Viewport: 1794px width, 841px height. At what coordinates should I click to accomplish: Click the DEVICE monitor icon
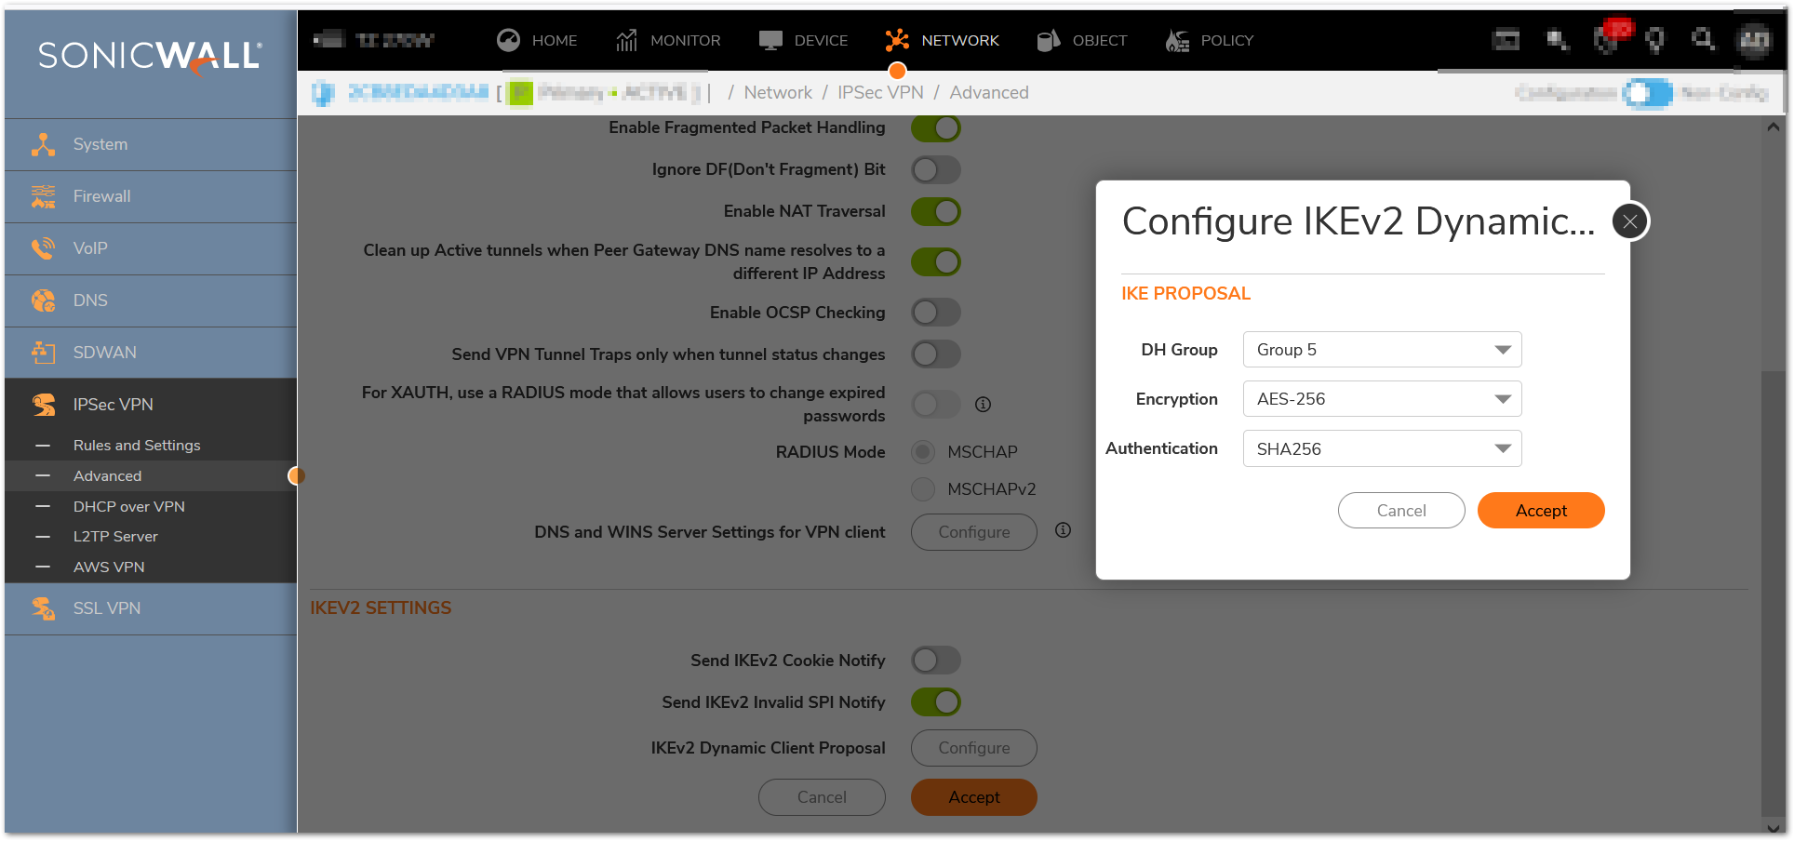(x=770, y=40)
